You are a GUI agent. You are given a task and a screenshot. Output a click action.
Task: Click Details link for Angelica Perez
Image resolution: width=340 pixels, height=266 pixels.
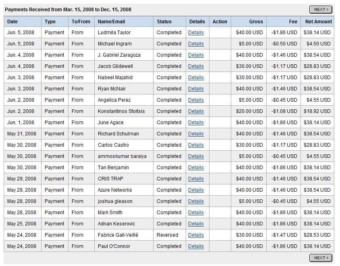[x=196, y=100]
